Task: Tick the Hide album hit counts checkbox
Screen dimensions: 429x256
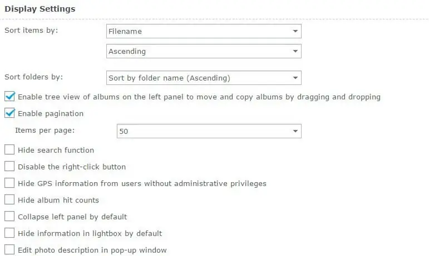Action: pos(9,200)
